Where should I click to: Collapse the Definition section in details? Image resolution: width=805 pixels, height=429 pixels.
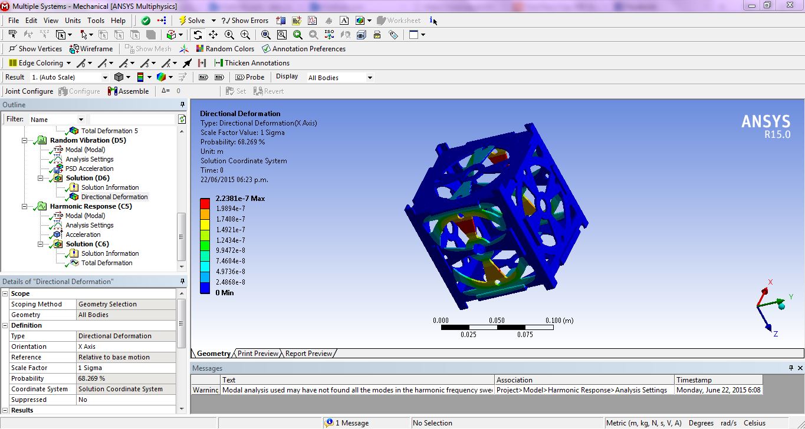click(5, 325)
